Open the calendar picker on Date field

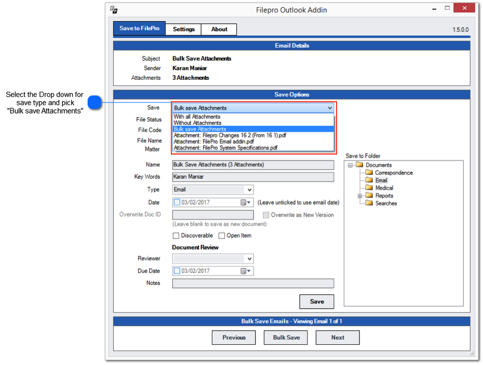(246, 202)
